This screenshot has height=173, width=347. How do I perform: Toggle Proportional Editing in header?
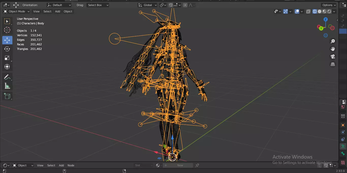(x=185, y=5)
